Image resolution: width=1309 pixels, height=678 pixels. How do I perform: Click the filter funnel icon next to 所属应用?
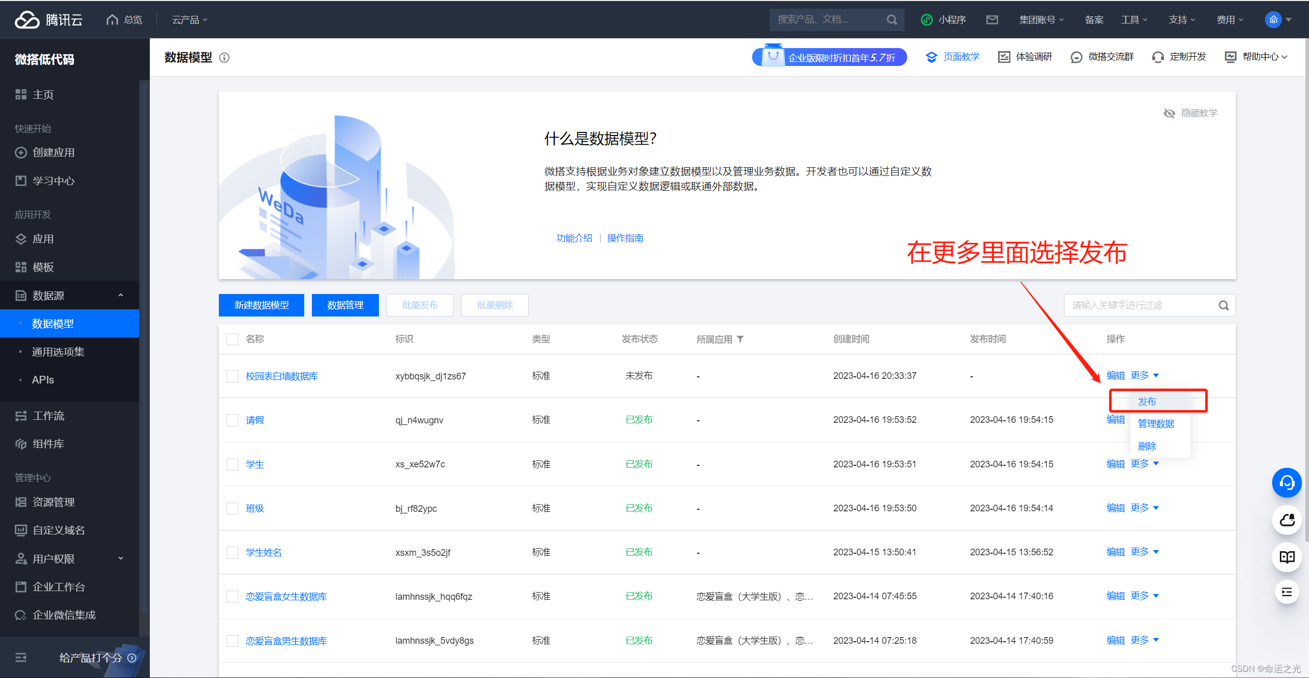[740, 339]
